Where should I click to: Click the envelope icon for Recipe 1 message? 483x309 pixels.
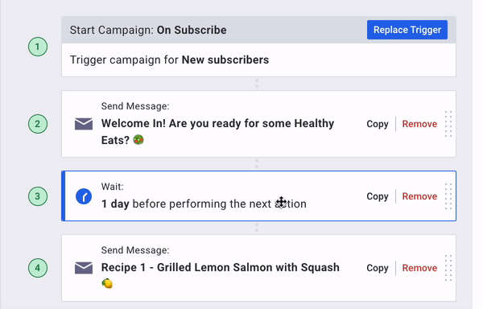(x=84, y=268)
